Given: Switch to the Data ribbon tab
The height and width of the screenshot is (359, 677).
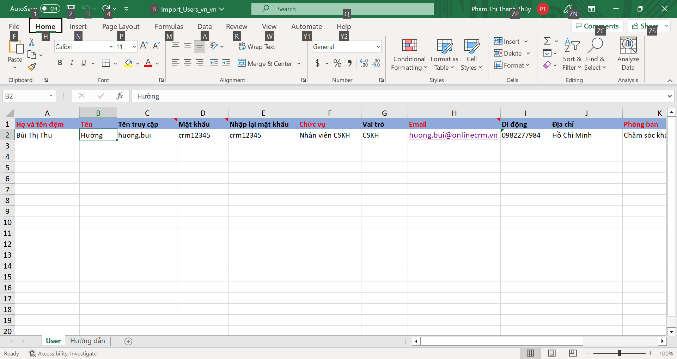Looking at the screenshot, I should click(x=204, y=26).
